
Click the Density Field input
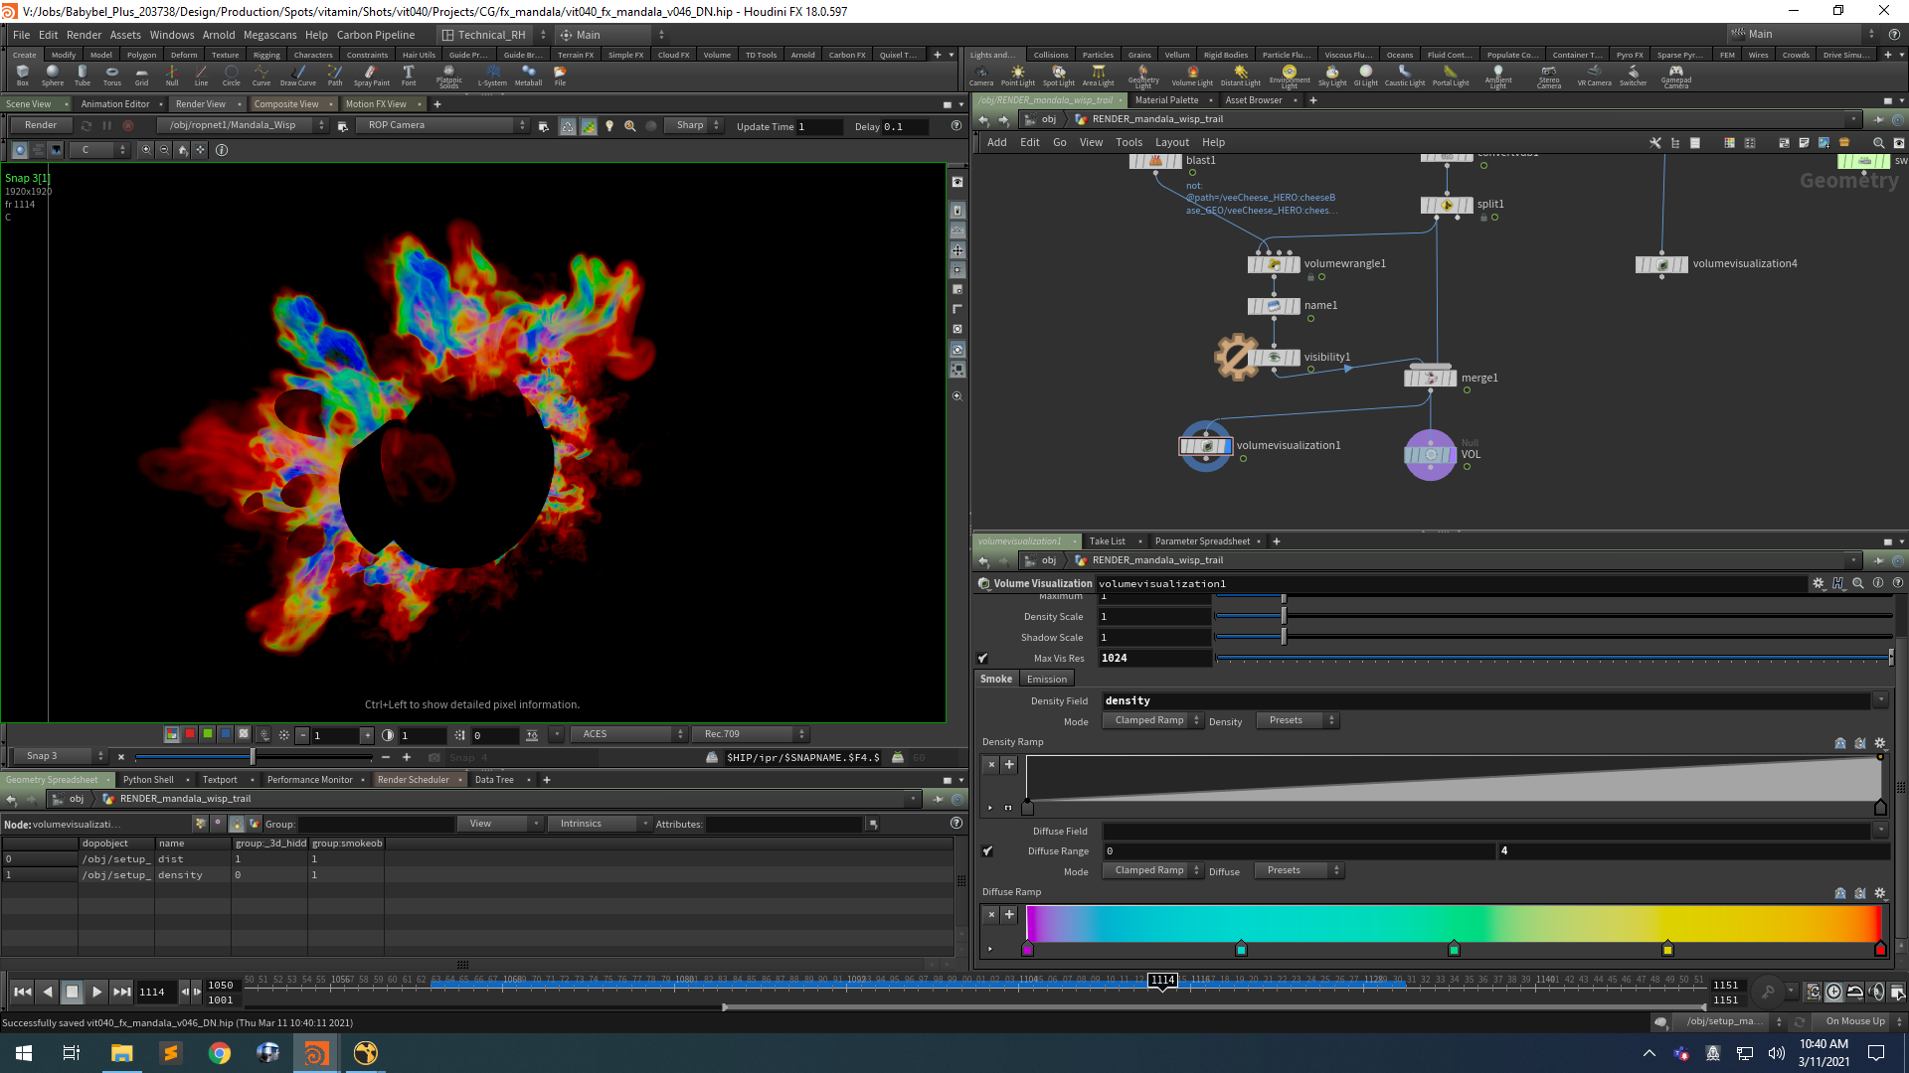[x=1486, y=700]
